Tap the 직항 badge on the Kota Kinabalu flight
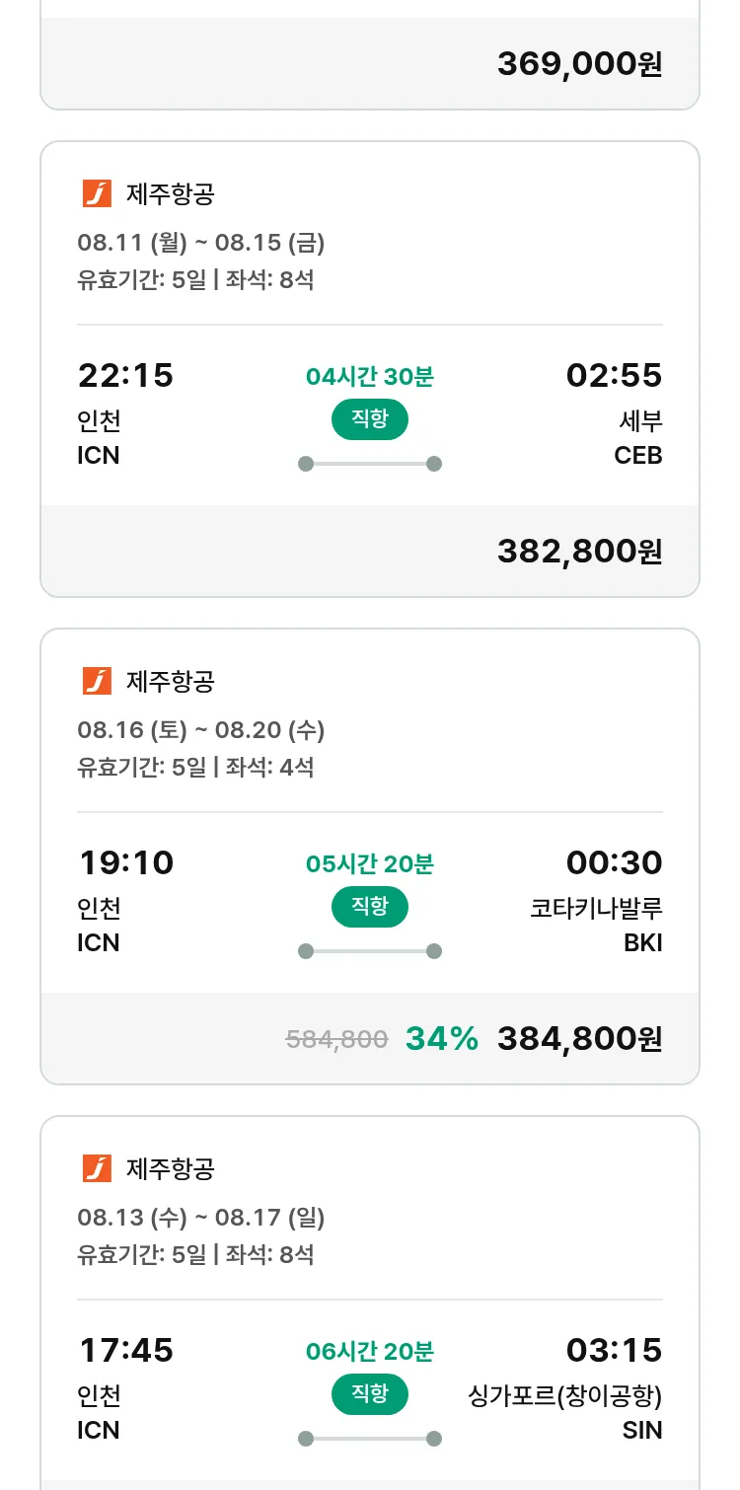740x1490 pixels. point(369,907)
